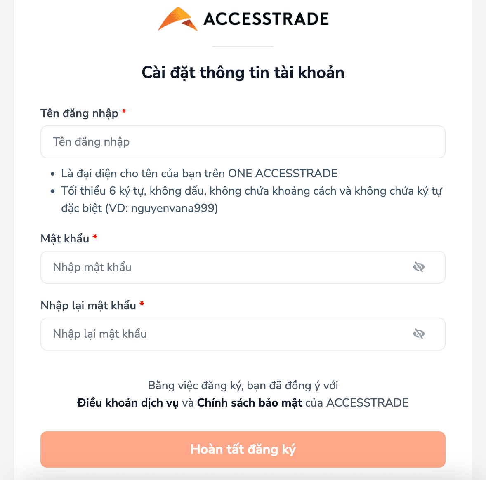Image resolution: width=486 pixels, height=480 pixels.
Task: Click the red asterisk beside Mật khẩu
Action: (95, 238)
